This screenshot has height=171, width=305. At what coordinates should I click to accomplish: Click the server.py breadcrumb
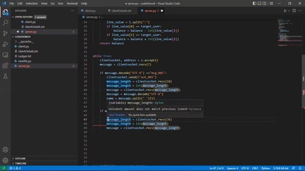(91, 17)
